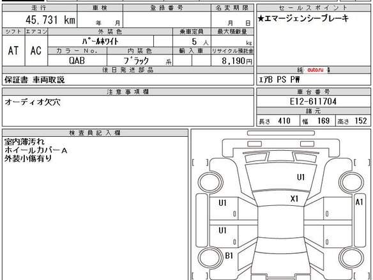Select the interior color ブラック
This screenshot has width=373, height=280.
click(x=136, y=61)
